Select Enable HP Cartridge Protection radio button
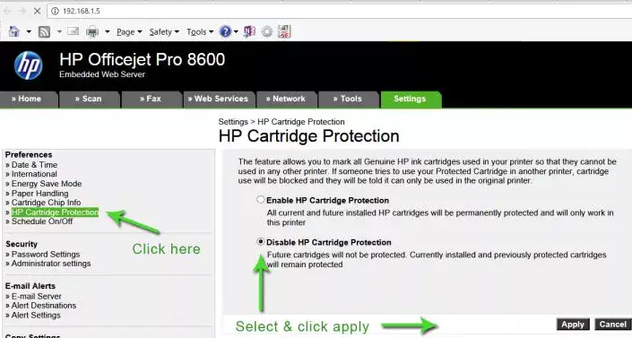The width and height of the screenshot is (632, 338). 260,200
